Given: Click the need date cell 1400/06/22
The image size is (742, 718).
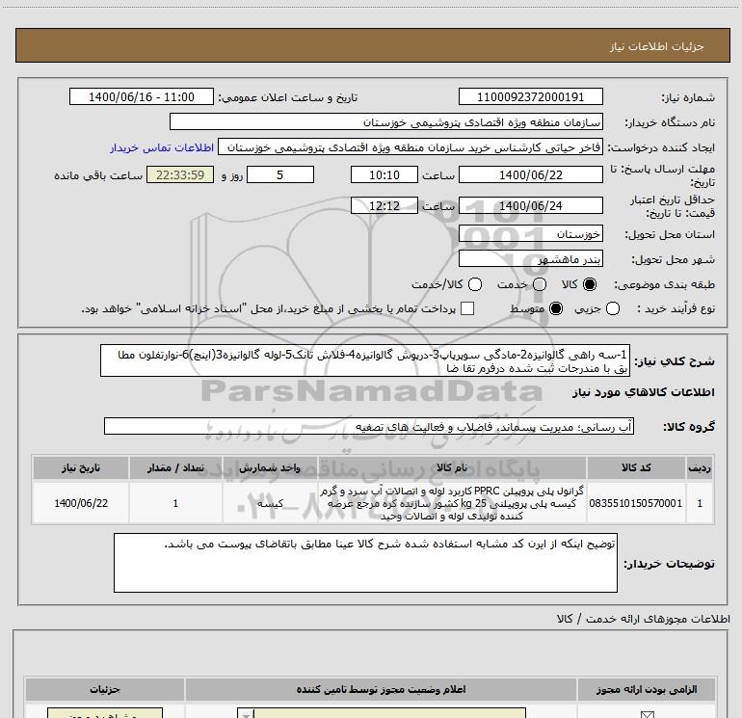Looking at the screenshot, I should pos(81,503).
